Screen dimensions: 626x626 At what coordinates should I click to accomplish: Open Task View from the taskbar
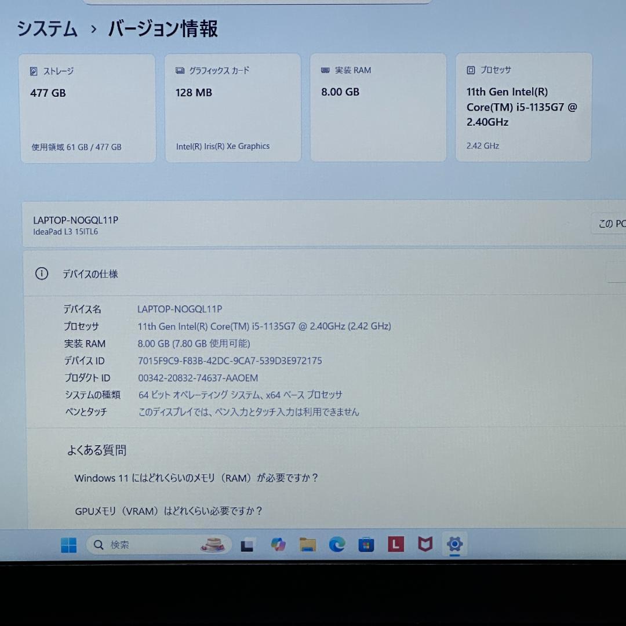[248, 544]
